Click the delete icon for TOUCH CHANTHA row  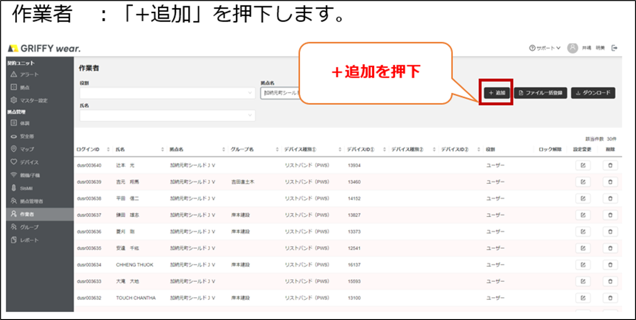tap(610, 298)
